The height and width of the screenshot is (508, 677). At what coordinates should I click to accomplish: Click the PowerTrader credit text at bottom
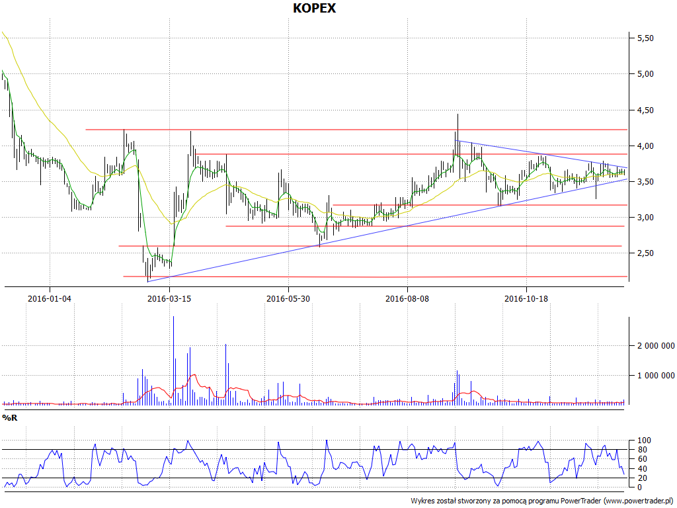point(543,501)
